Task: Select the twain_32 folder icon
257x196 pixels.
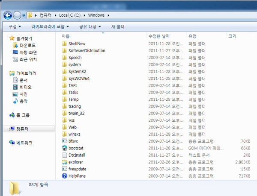Action: tap(64, 113)
